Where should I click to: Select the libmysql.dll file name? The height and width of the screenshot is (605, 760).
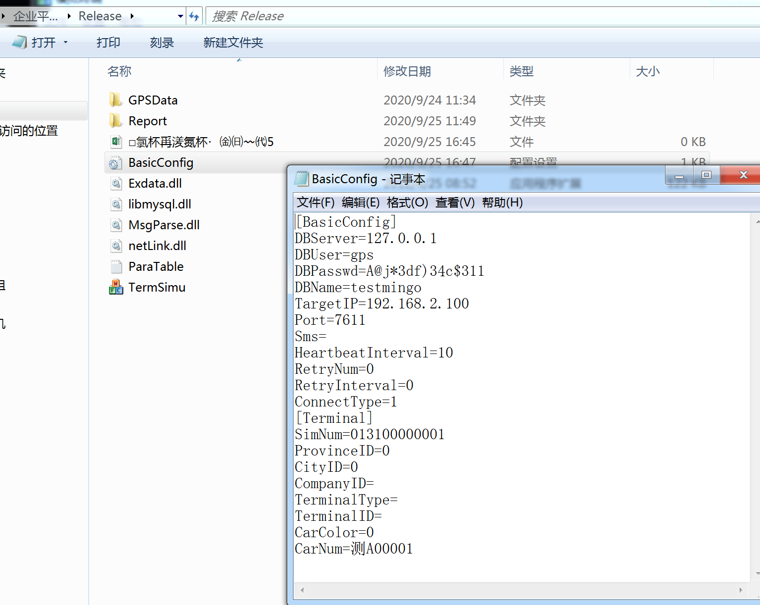click(160, 204)
